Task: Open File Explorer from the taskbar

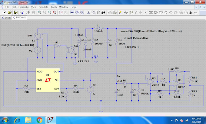Action: coord(28,120)
